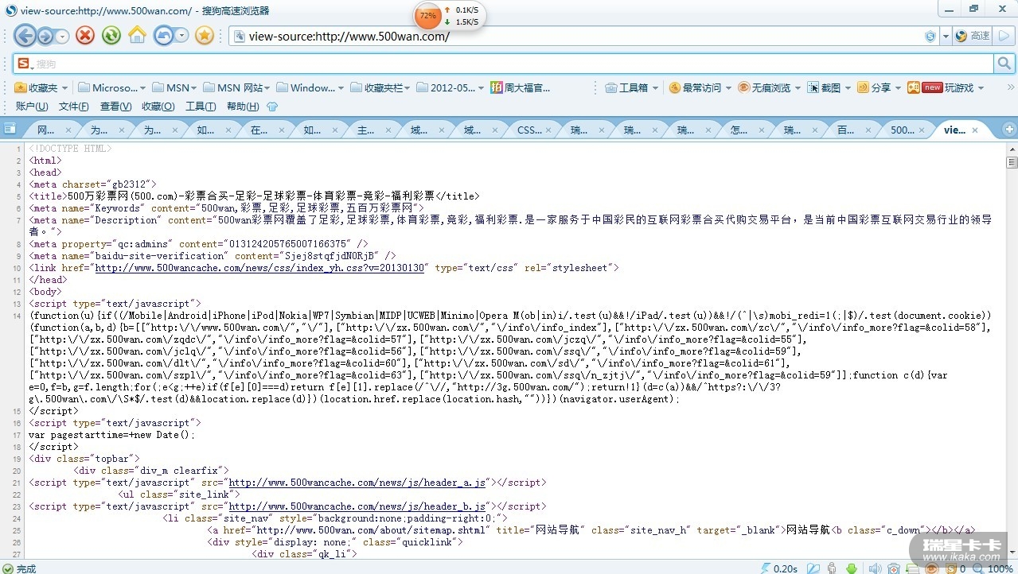
Task: Open the 帮助(H) menu
Action: (243, 107)
